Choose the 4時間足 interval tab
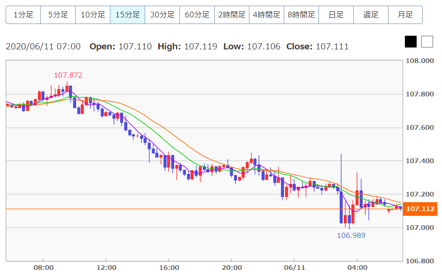Screen dimensions: 442x276 pos(266,15)
